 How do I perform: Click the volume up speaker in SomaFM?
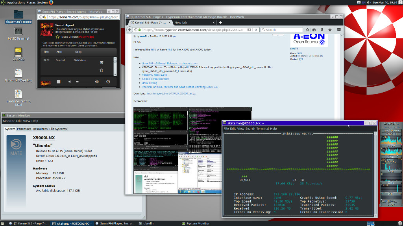(97, 82)
